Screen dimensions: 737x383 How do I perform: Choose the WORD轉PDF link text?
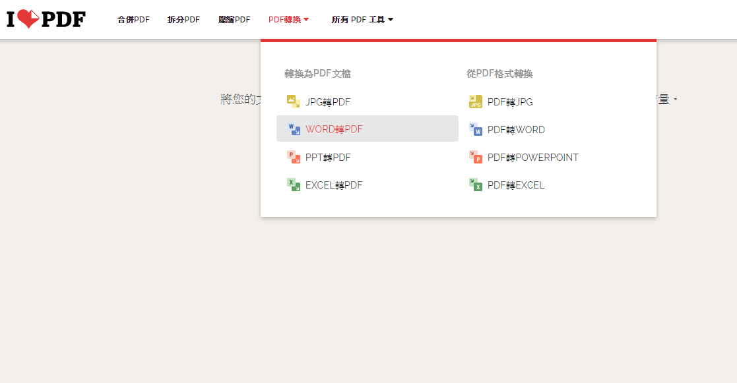tap(334, 129)
